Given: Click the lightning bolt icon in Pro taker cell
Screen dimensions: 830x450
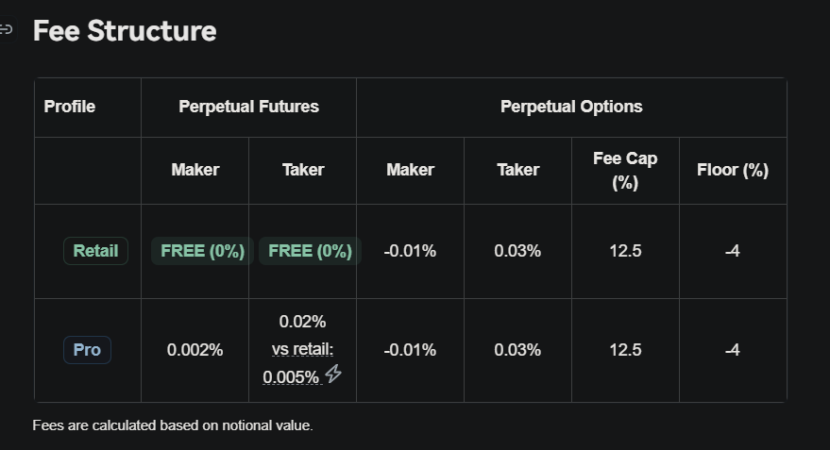Looking at the screenshot, I should click(333, 374).
